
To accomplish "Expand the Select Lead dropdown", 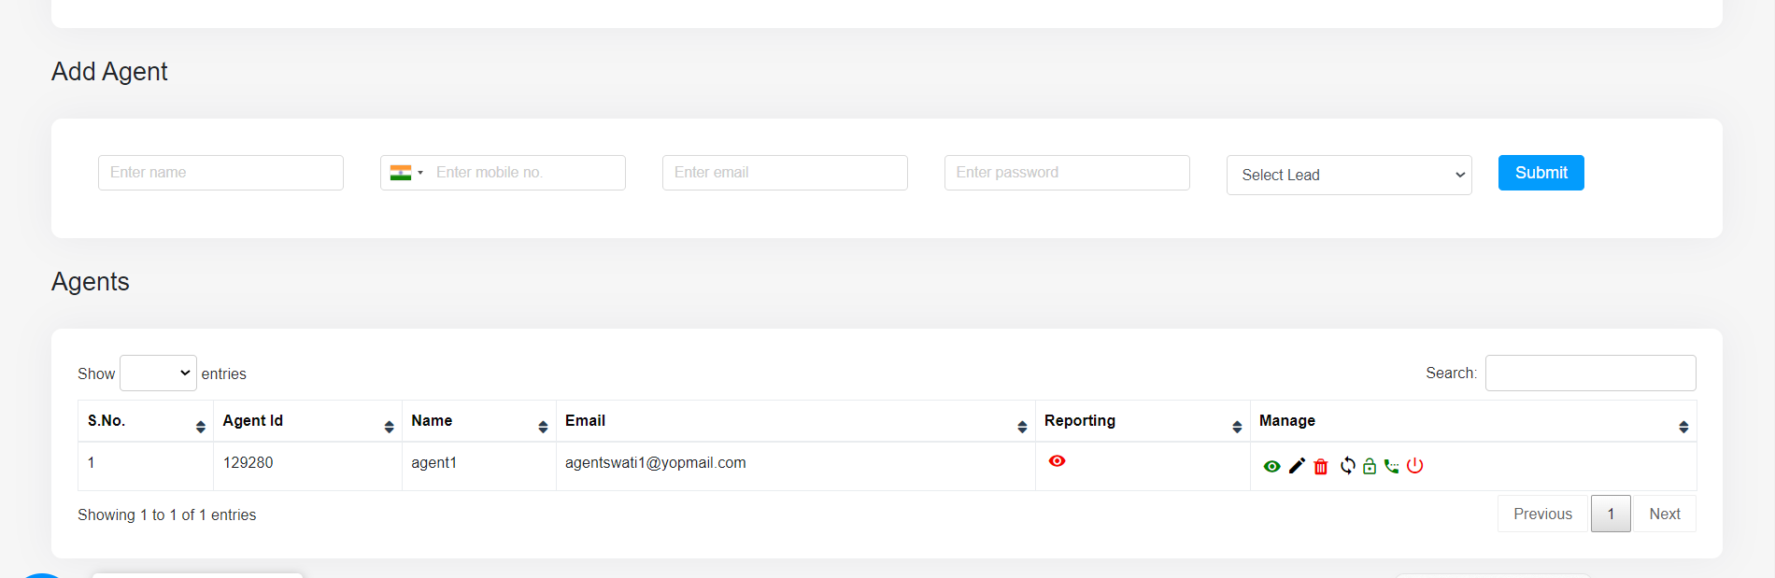I will [x=1349, y=175].
